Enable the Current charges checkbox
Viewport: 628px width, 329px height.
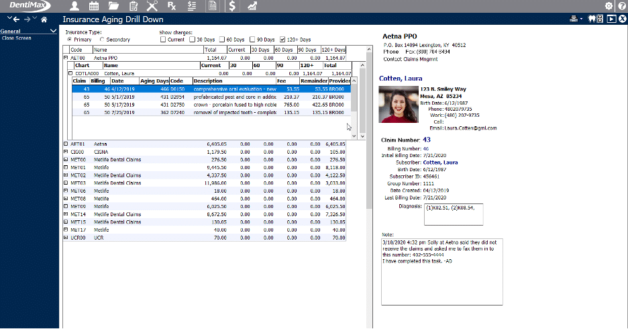tap(163, 40)
